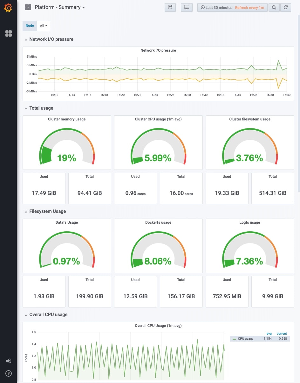Click the 19% memory gauge value

[67, 158]
